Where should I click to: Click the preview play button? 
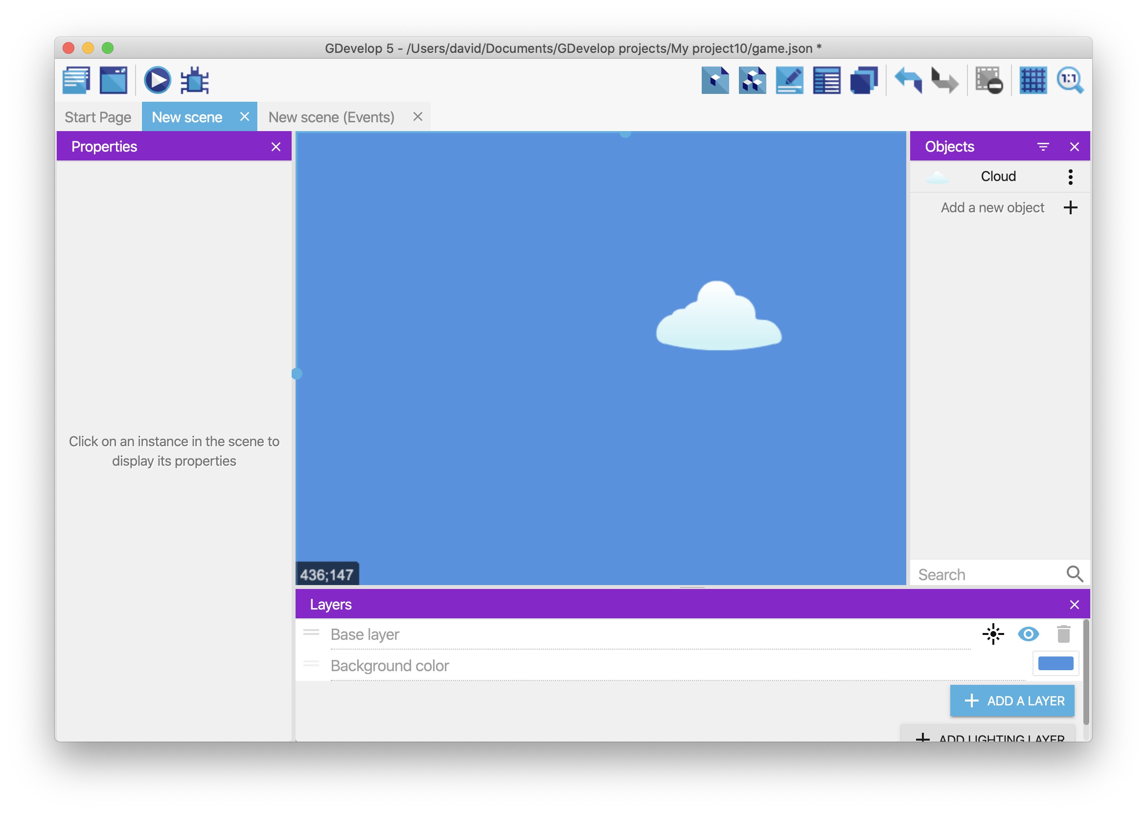point(158,80)
